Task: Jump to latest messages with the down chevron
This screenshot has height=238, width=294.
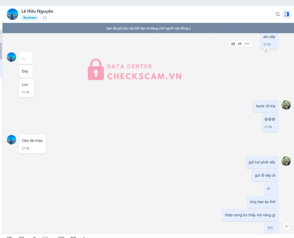Action: [287, 226]
